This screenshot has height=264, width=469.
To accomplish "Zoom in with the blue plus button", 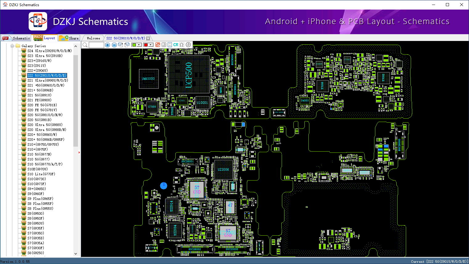I will (108, 45).
